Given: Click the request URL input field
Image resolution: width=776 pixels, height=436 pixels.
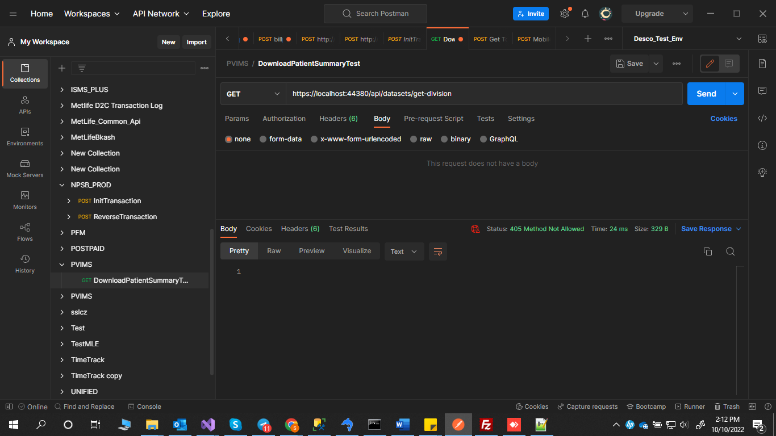Looking at the screenshot, I should click(x=483, y=94).
